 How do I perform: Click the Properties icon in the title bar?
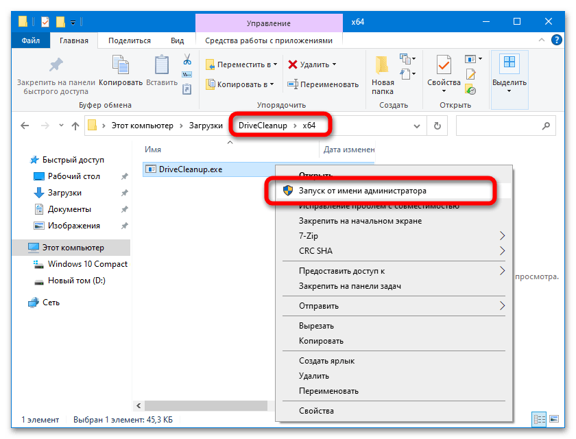(45, 22)
